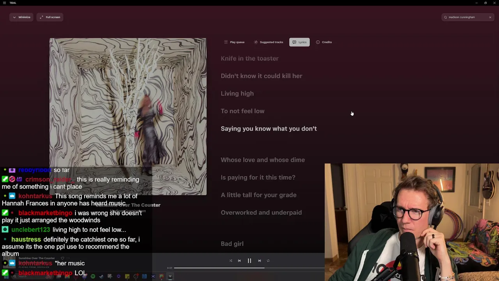Select lyric 'Saying you know what you don't'
This screenshot has height=281, width=499.
coord(269,129)
